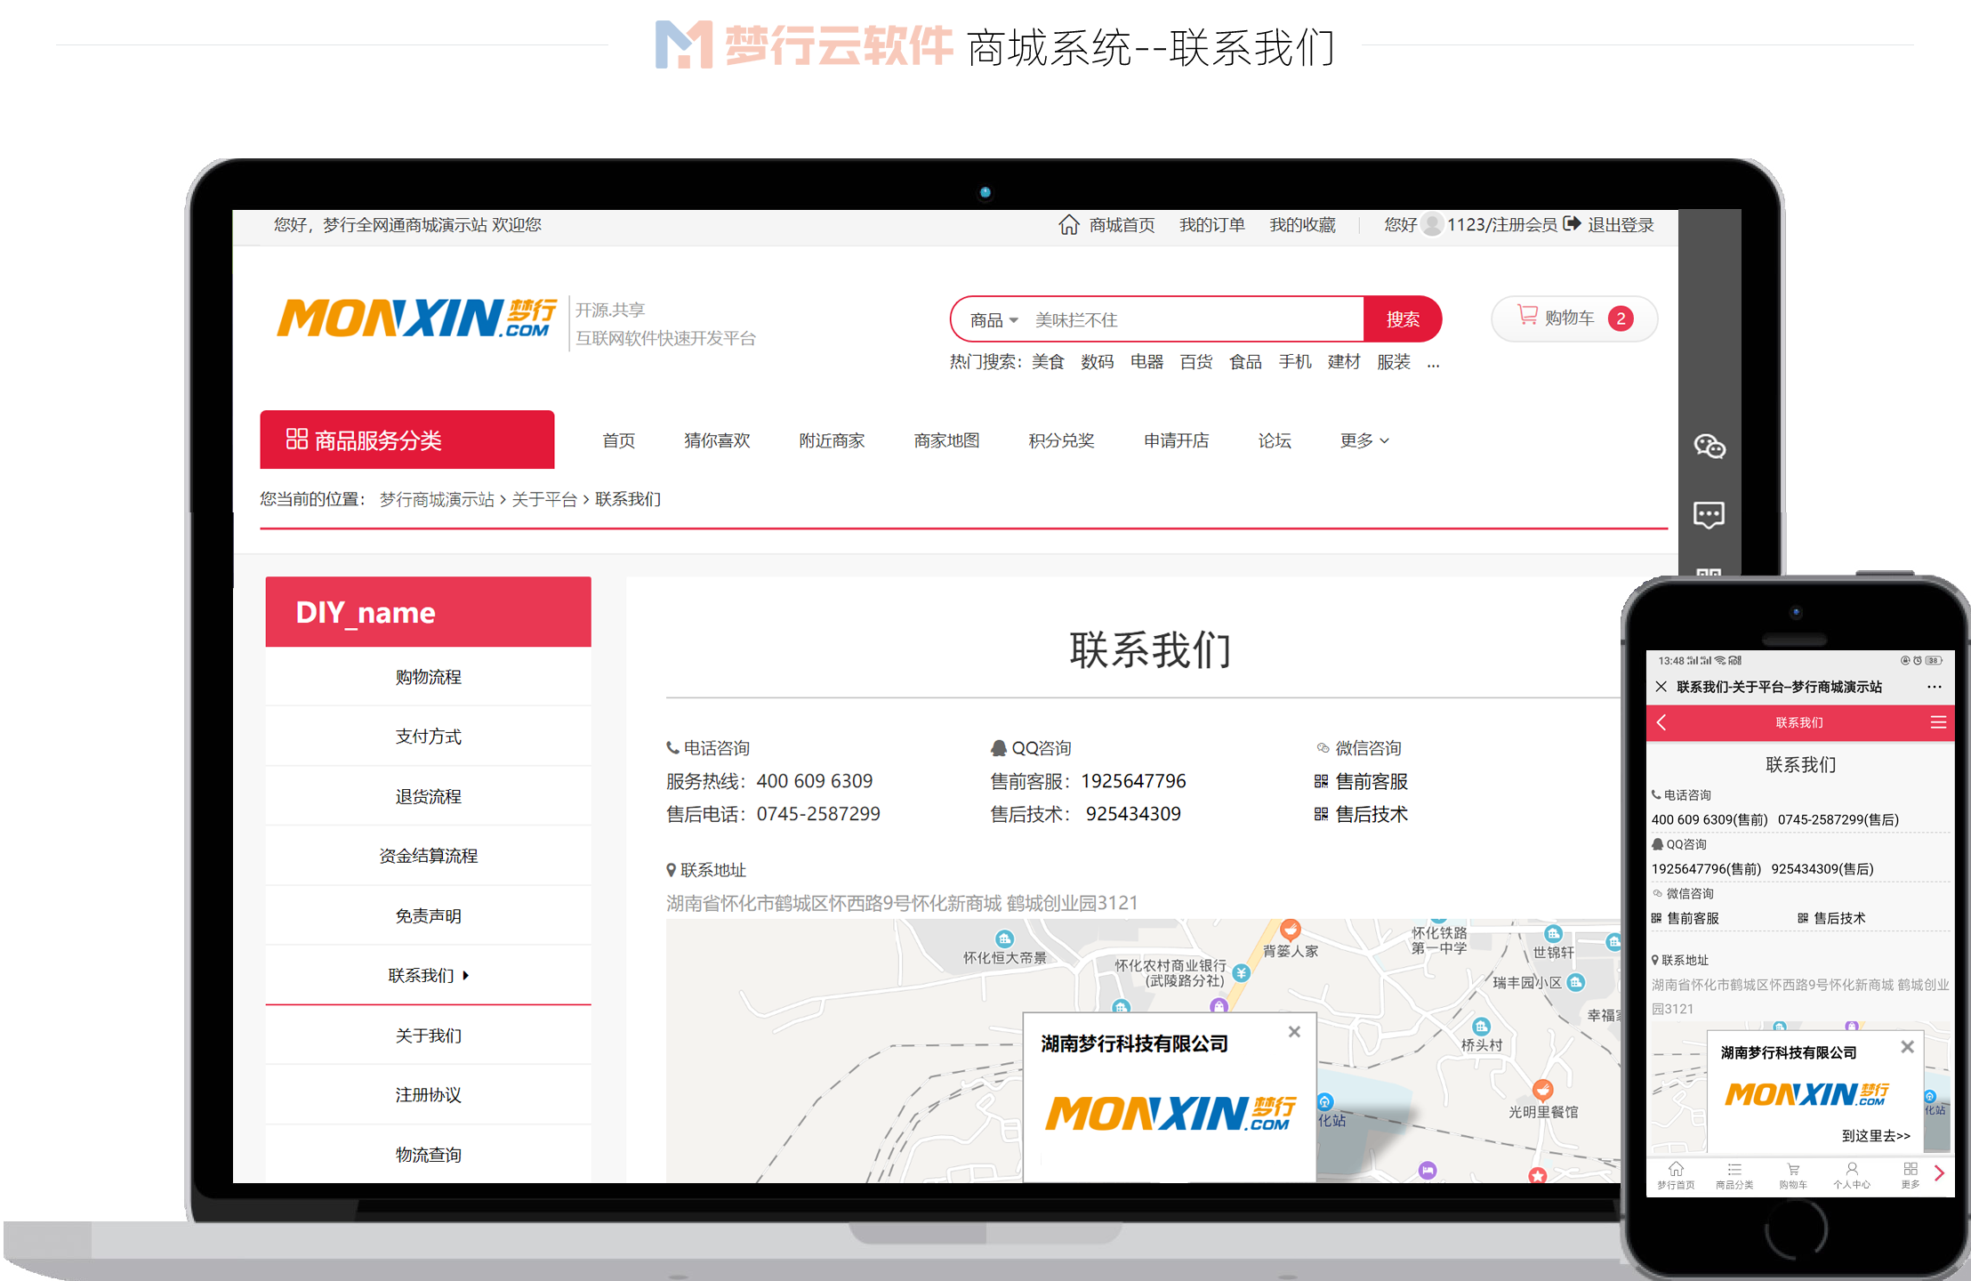Image resolution: width=1971 pixels, height=1281 pixels.
Task: Go to 首页 in the navigation bar
Action: (x=619, y=440)
